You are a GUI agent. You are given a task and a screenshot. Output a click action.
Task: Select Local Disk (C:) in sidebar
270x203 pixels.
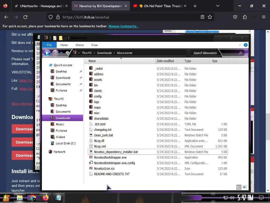[65, 143]
